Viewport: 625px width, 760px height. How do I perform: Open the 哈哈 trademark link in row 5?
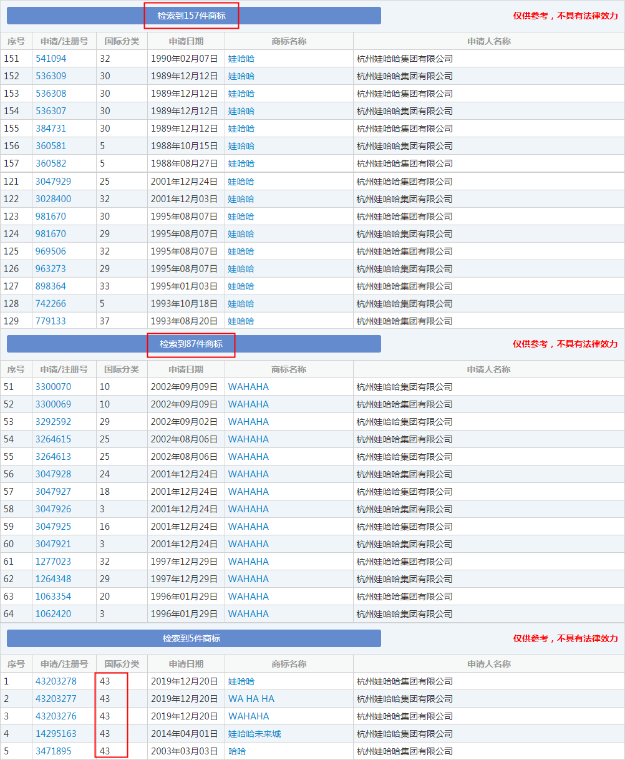coord(237,751)
